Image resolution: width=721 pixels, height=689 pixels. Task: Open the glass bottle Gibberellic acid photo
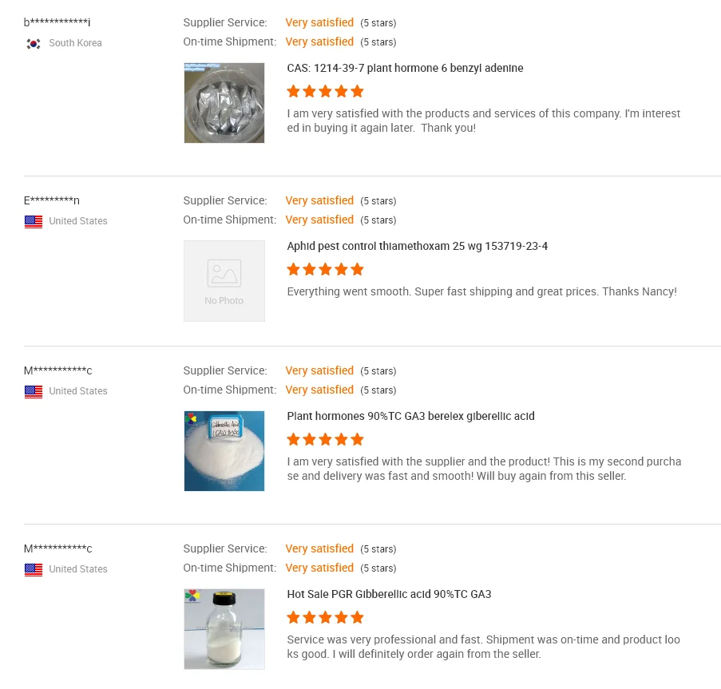pyautogui.click(x=224, y=629)
